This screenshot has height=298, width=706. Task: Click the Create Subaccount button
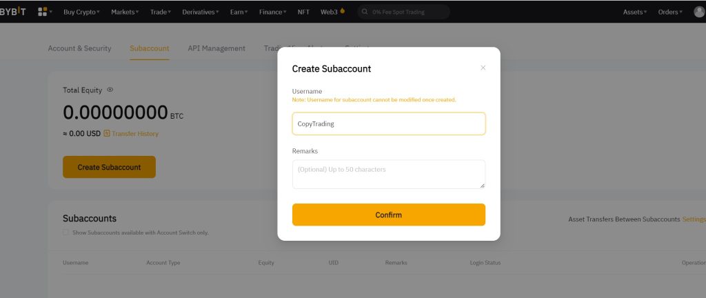point(109,167)
